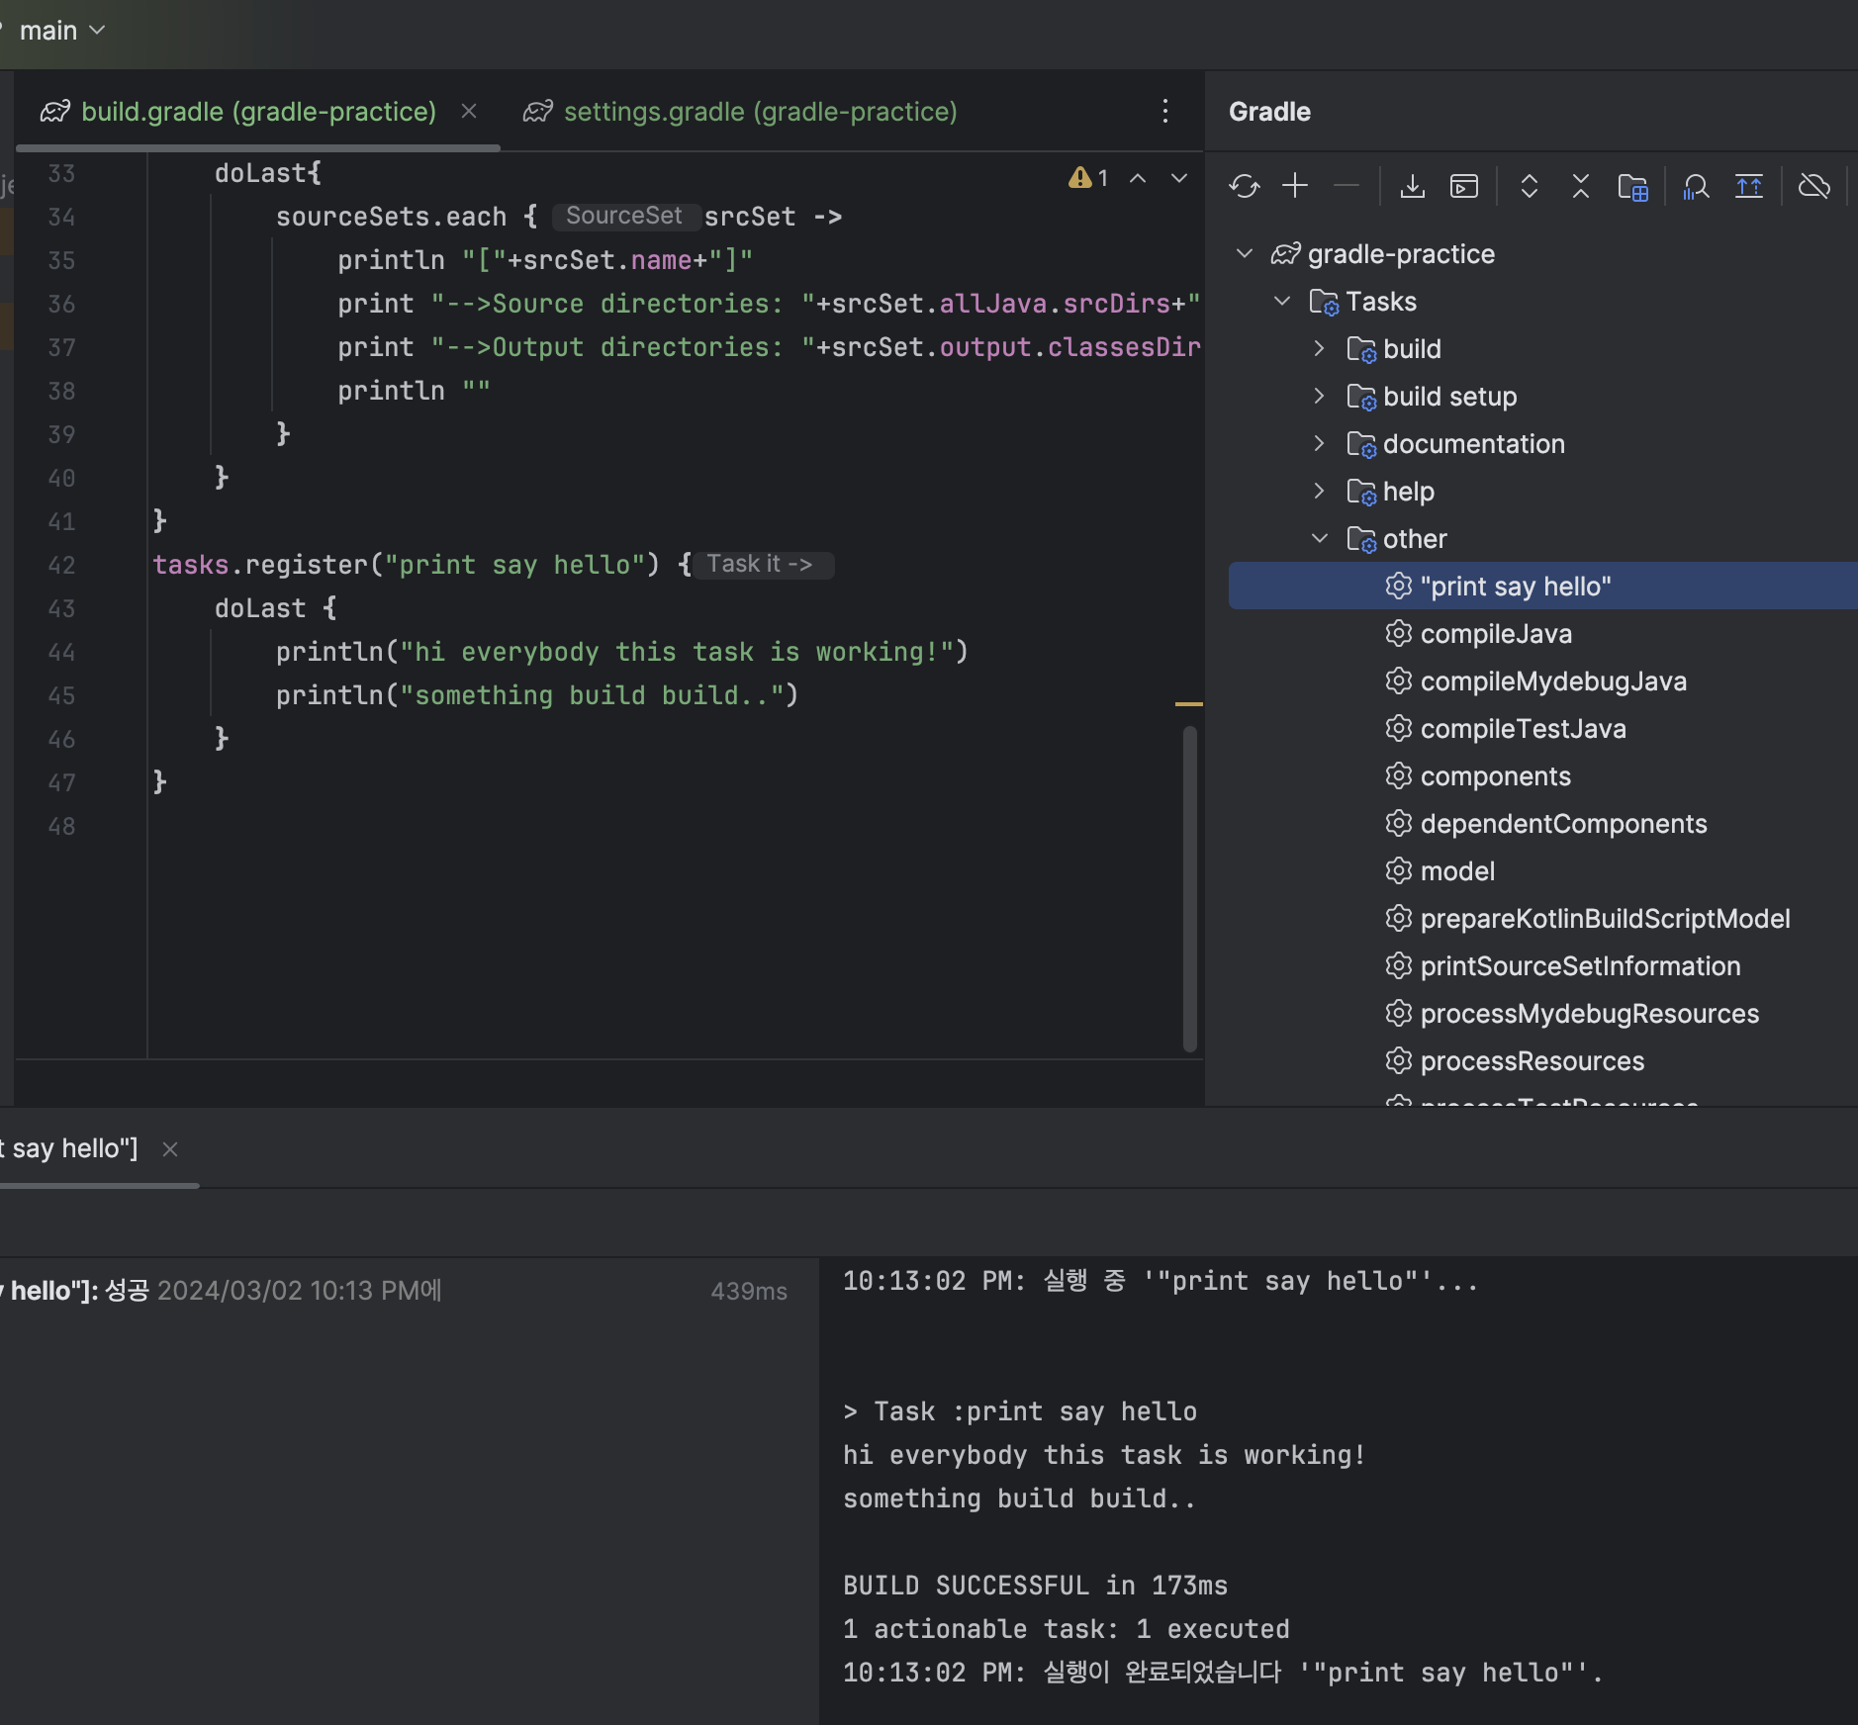This screenshot has height=1725, width=1858.
Task: Toggle Offline Mode in Gradle toolbar
Action: 1814,186
